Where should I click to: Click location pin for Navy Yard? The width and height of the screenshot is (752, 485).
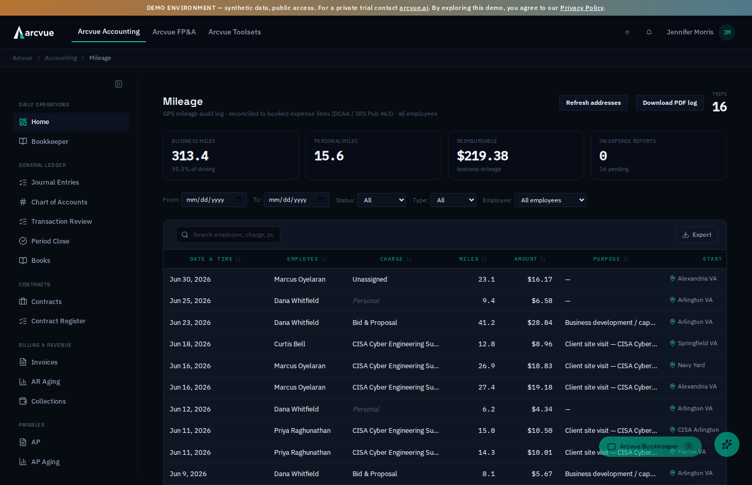[673, 365]
